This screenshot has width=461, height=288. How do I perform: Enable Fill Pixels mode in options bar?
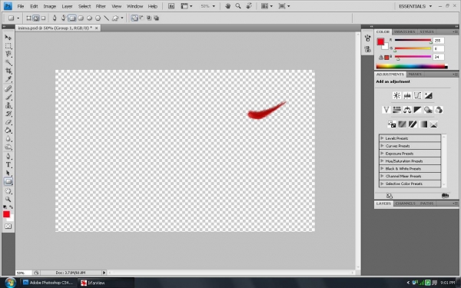click(43, 18)
